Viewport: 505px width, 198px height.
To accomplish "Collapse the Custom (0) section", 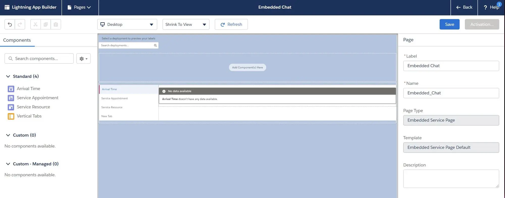I will (8, 135).
